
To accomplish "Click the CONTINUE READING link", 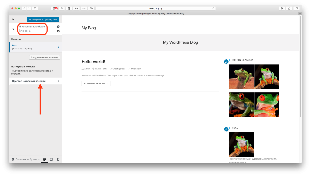I will click(x=96, y=83).
